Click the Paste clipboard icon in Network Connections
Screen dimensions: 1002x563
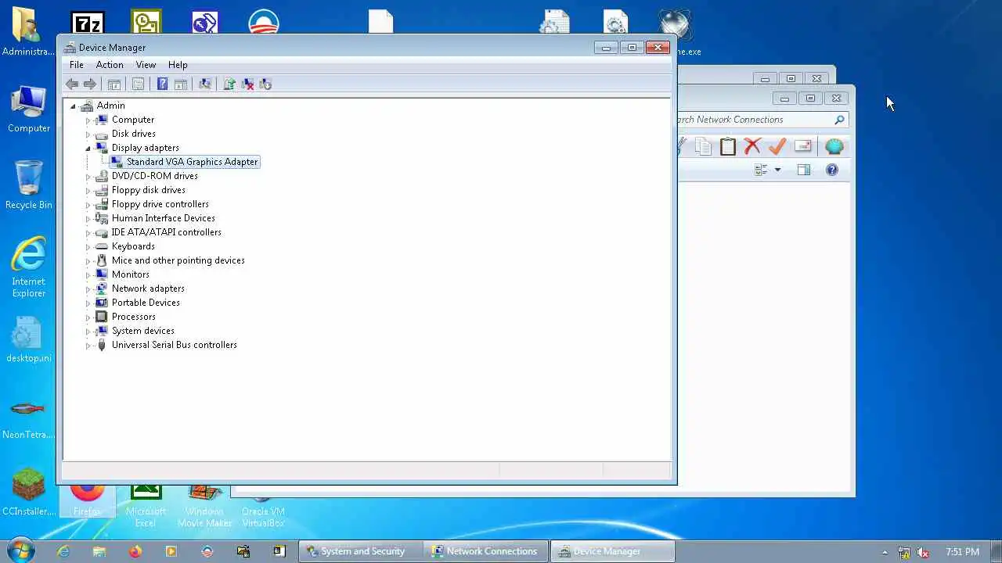(x=728, y=146)
